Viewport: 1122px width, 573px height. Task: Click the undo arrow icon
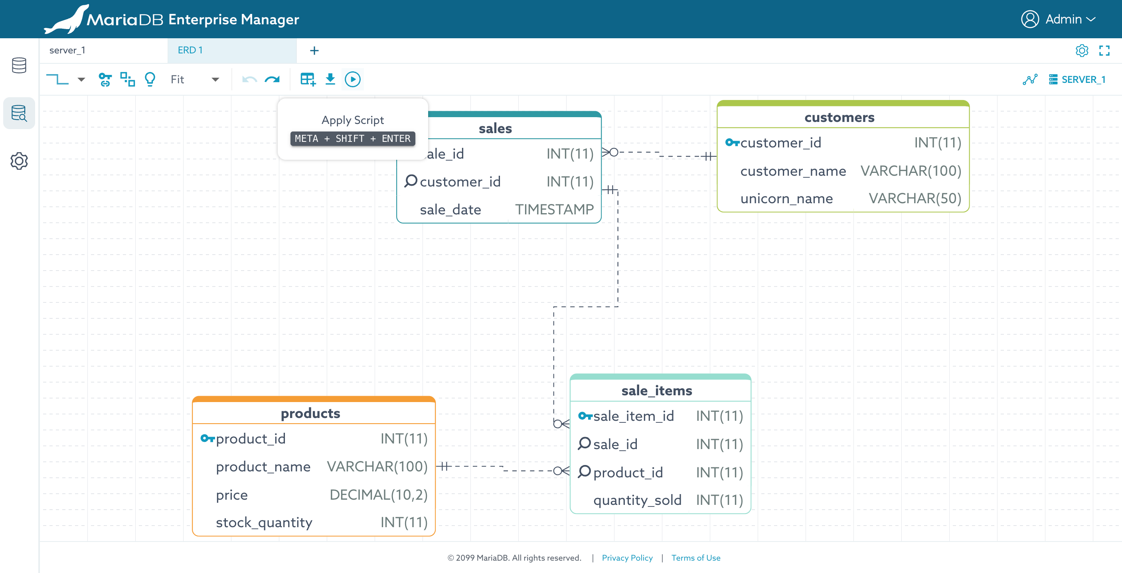pyautogui.click(x=249, y=79)
